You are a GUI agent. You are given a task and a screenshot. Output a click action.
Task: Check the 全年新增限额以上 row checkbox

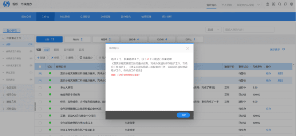[x=40, y=109]
